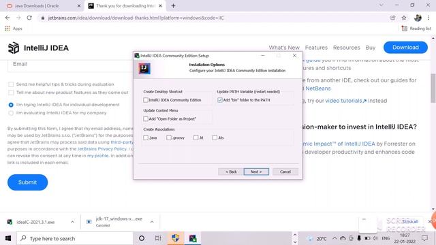436x245 pixels.
Task: Click Back in the setup dialog
Action: pyautogui.click(x=231, y=171)
